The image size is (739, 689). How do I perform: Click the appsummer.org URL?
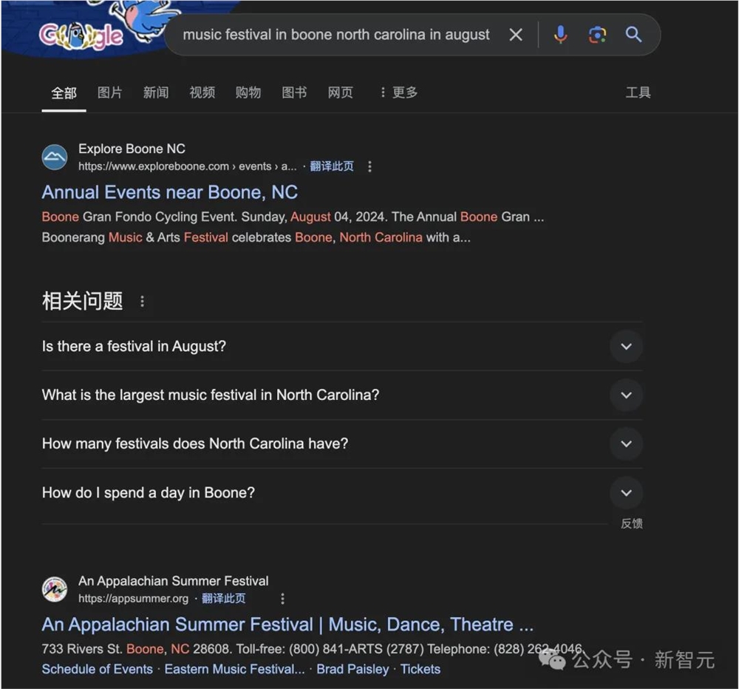133,599
